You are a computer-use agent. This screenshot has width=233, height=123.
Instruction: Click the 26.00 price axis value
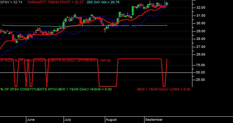tap(201, 55)
